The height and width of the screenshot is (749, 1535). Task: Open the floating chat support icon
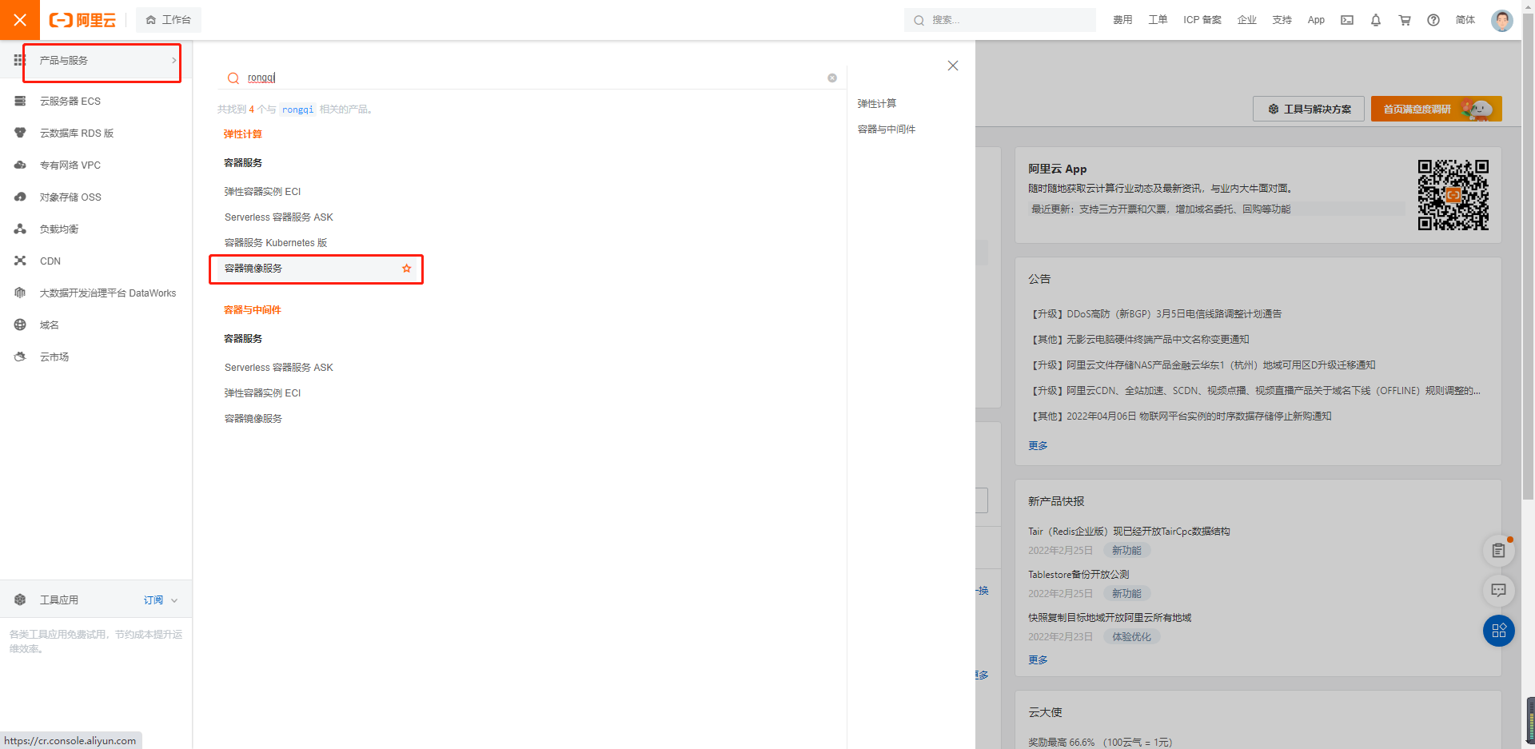[1499, 590]
